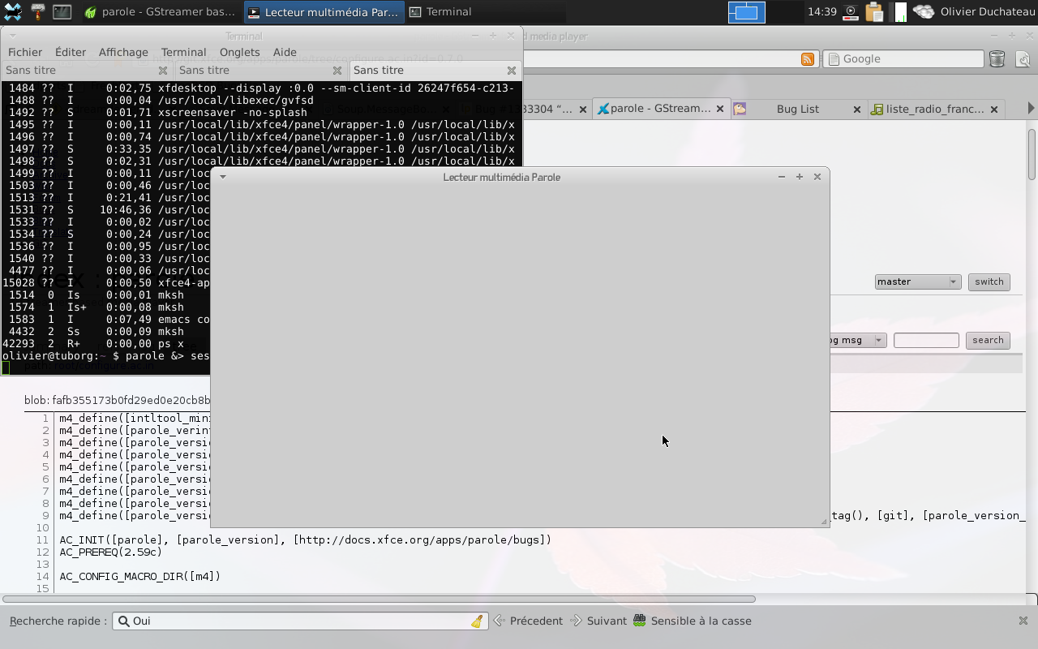
Task: Click the weather icon in system panel
Action: tap(923, 12)
